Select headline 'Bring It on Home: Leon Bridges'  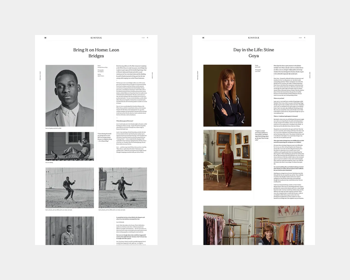coord(96,53)
